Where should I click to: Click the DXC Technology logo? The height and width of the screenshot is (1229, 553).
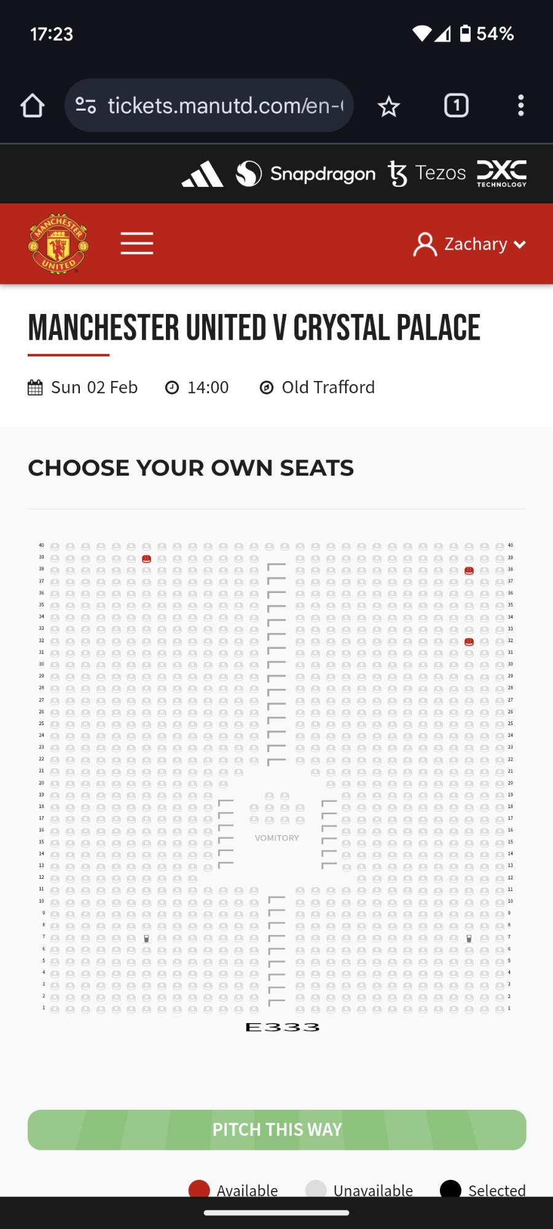[501, 173]
